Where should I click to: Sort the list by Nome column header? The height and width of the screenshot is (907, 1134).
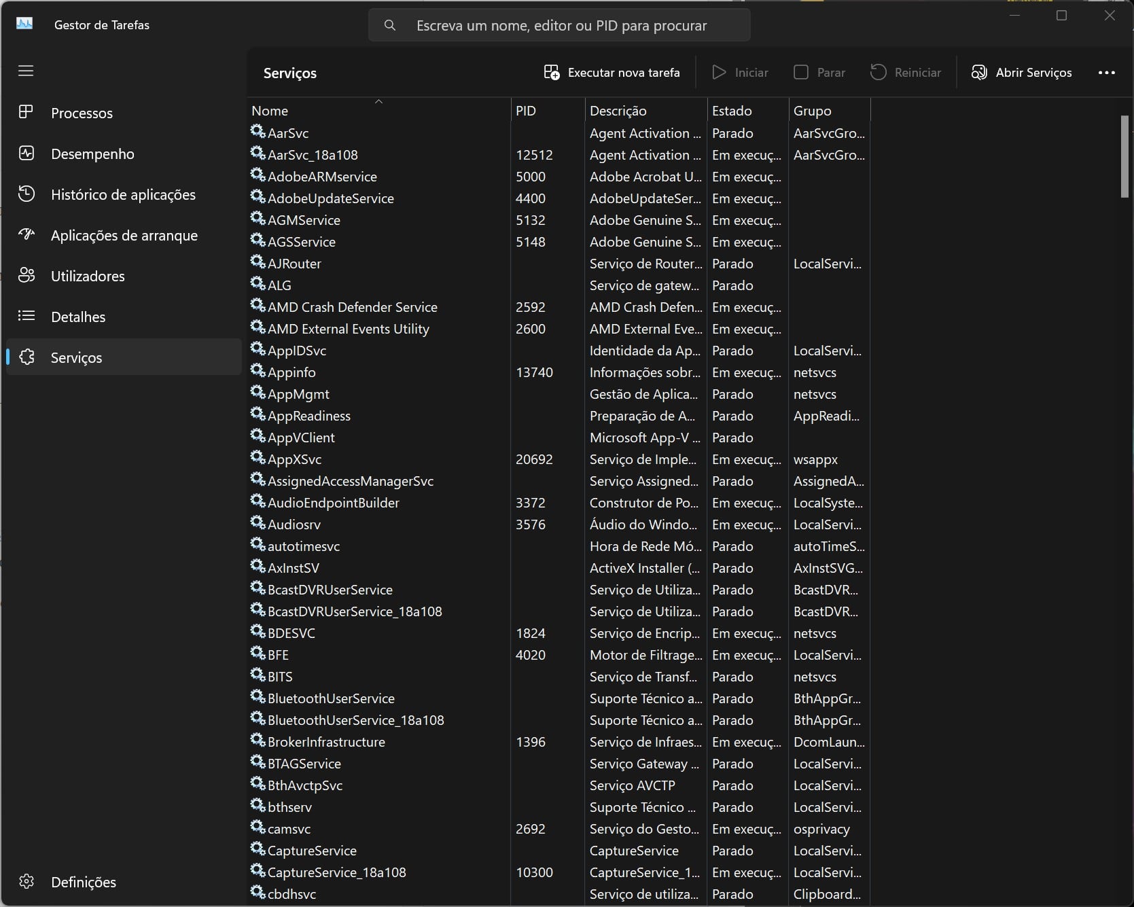pos(270,111)
